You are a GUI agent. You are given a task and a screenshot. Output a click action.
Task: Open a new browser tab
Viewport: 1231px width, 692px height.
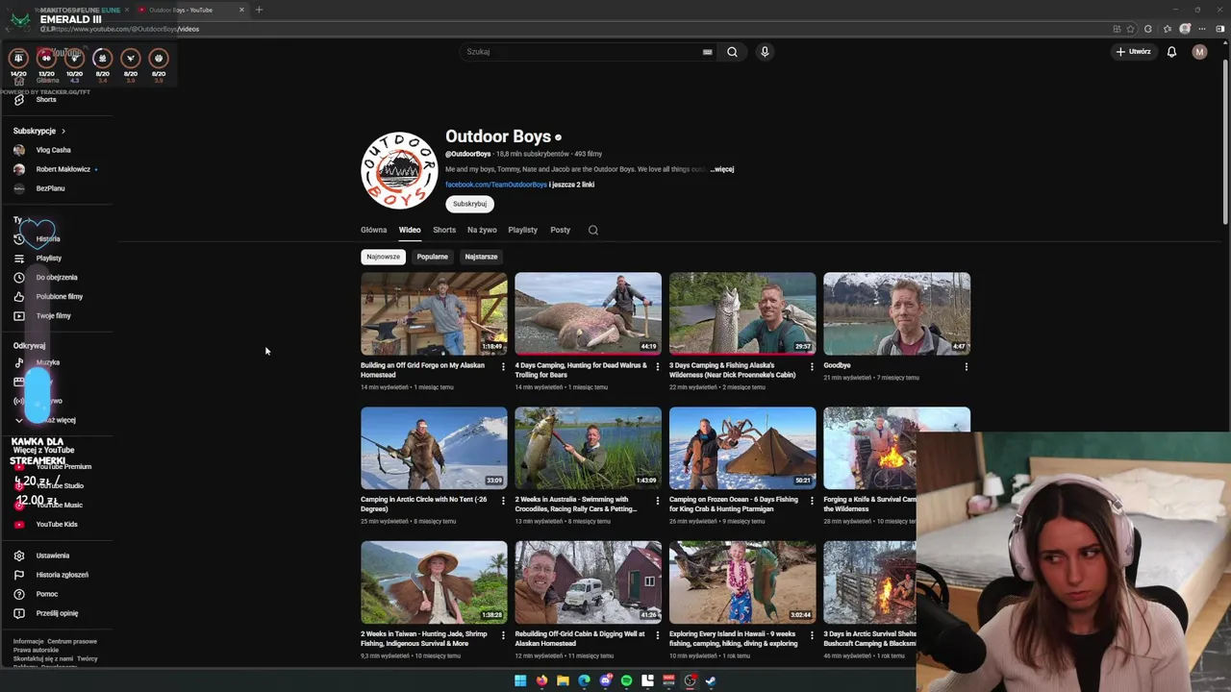pyautogui.click(x=259, y=10)
